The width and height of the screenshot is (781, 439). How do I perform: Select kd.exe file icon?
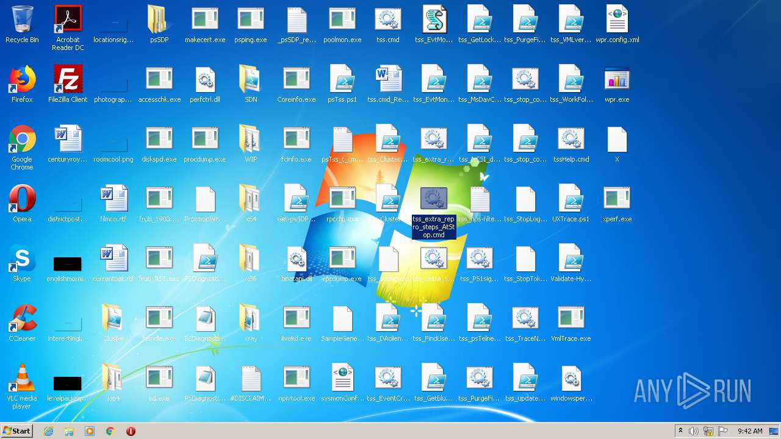(159, 379)
